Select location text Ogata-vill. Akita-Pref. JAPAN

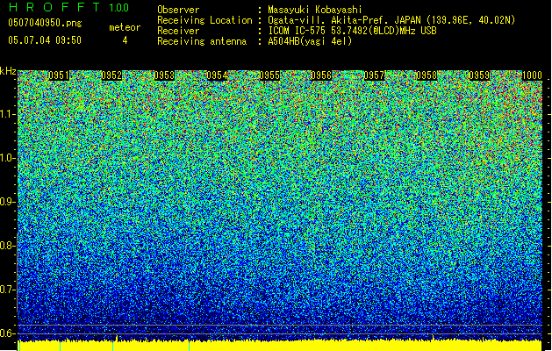pos(344,20)
